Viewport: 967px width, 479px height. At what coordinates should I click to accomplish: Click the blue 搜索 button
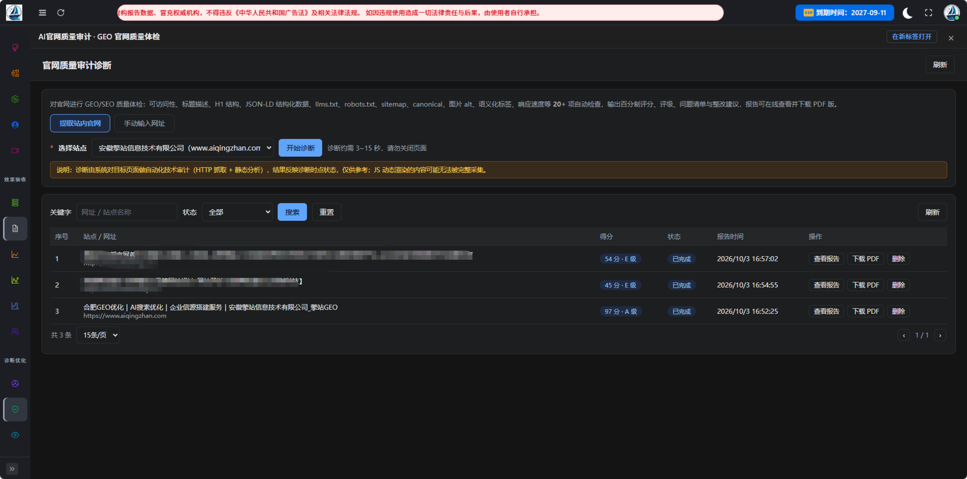[x=292, y=212]
